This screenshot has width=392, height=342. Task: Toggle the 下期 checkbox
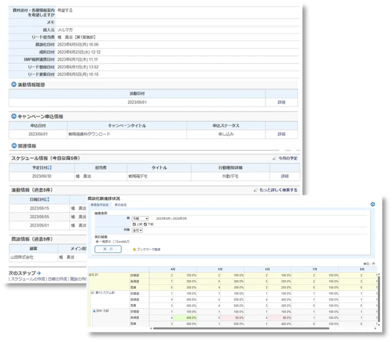(x=145, y=224)
